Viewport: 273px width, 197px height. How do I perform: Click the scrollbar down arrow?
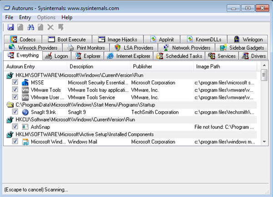[265, 142]
